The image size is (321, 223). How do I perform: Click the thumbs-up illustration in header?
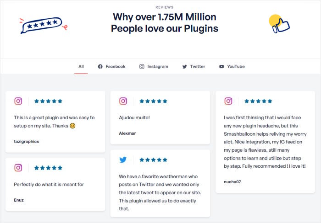[279, 24]
